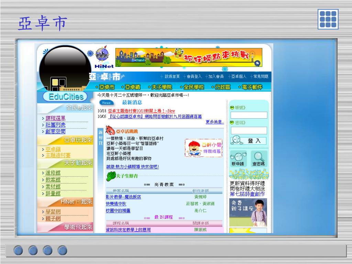The height and width of the screenshot is (264, 352).
Task: Open the 主題造村賽 sidebar link
Action: (x=58, y=155)
